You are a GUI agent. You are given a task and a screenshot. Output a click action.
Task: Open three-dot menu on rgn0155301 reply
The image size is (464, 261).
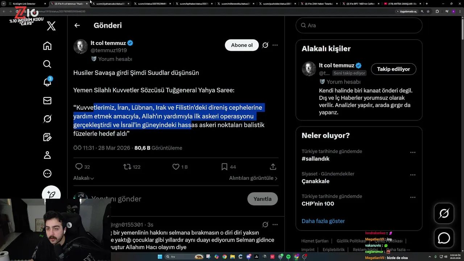pyautogui.click(x=275, y=224)
